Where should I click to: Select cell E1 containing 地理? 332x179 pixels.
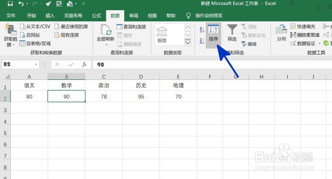(x=178, y=85)
